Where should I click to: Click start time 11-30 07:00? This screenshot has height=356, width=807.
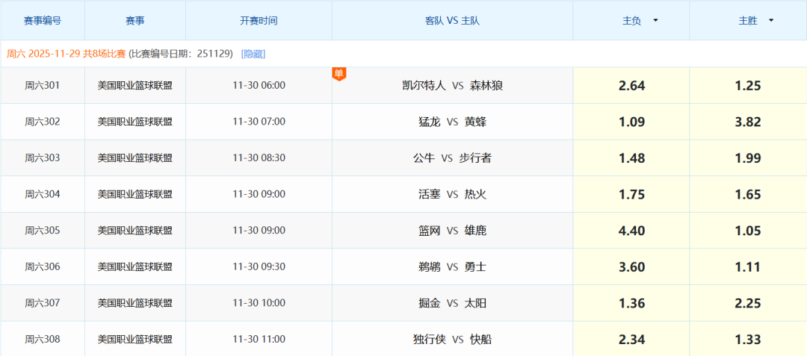(x=259, y=122)
